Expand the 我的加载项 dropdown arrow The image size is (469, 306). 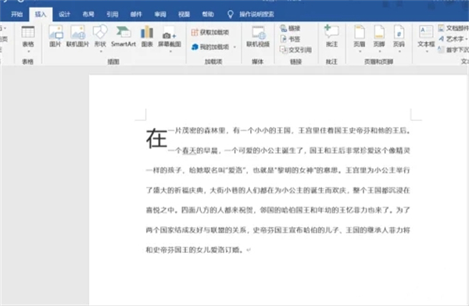(x=234, y=47)
